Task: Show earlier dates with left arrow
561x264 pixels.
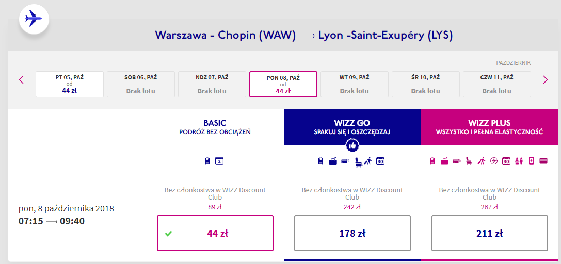Action: (x=22, y=79)
